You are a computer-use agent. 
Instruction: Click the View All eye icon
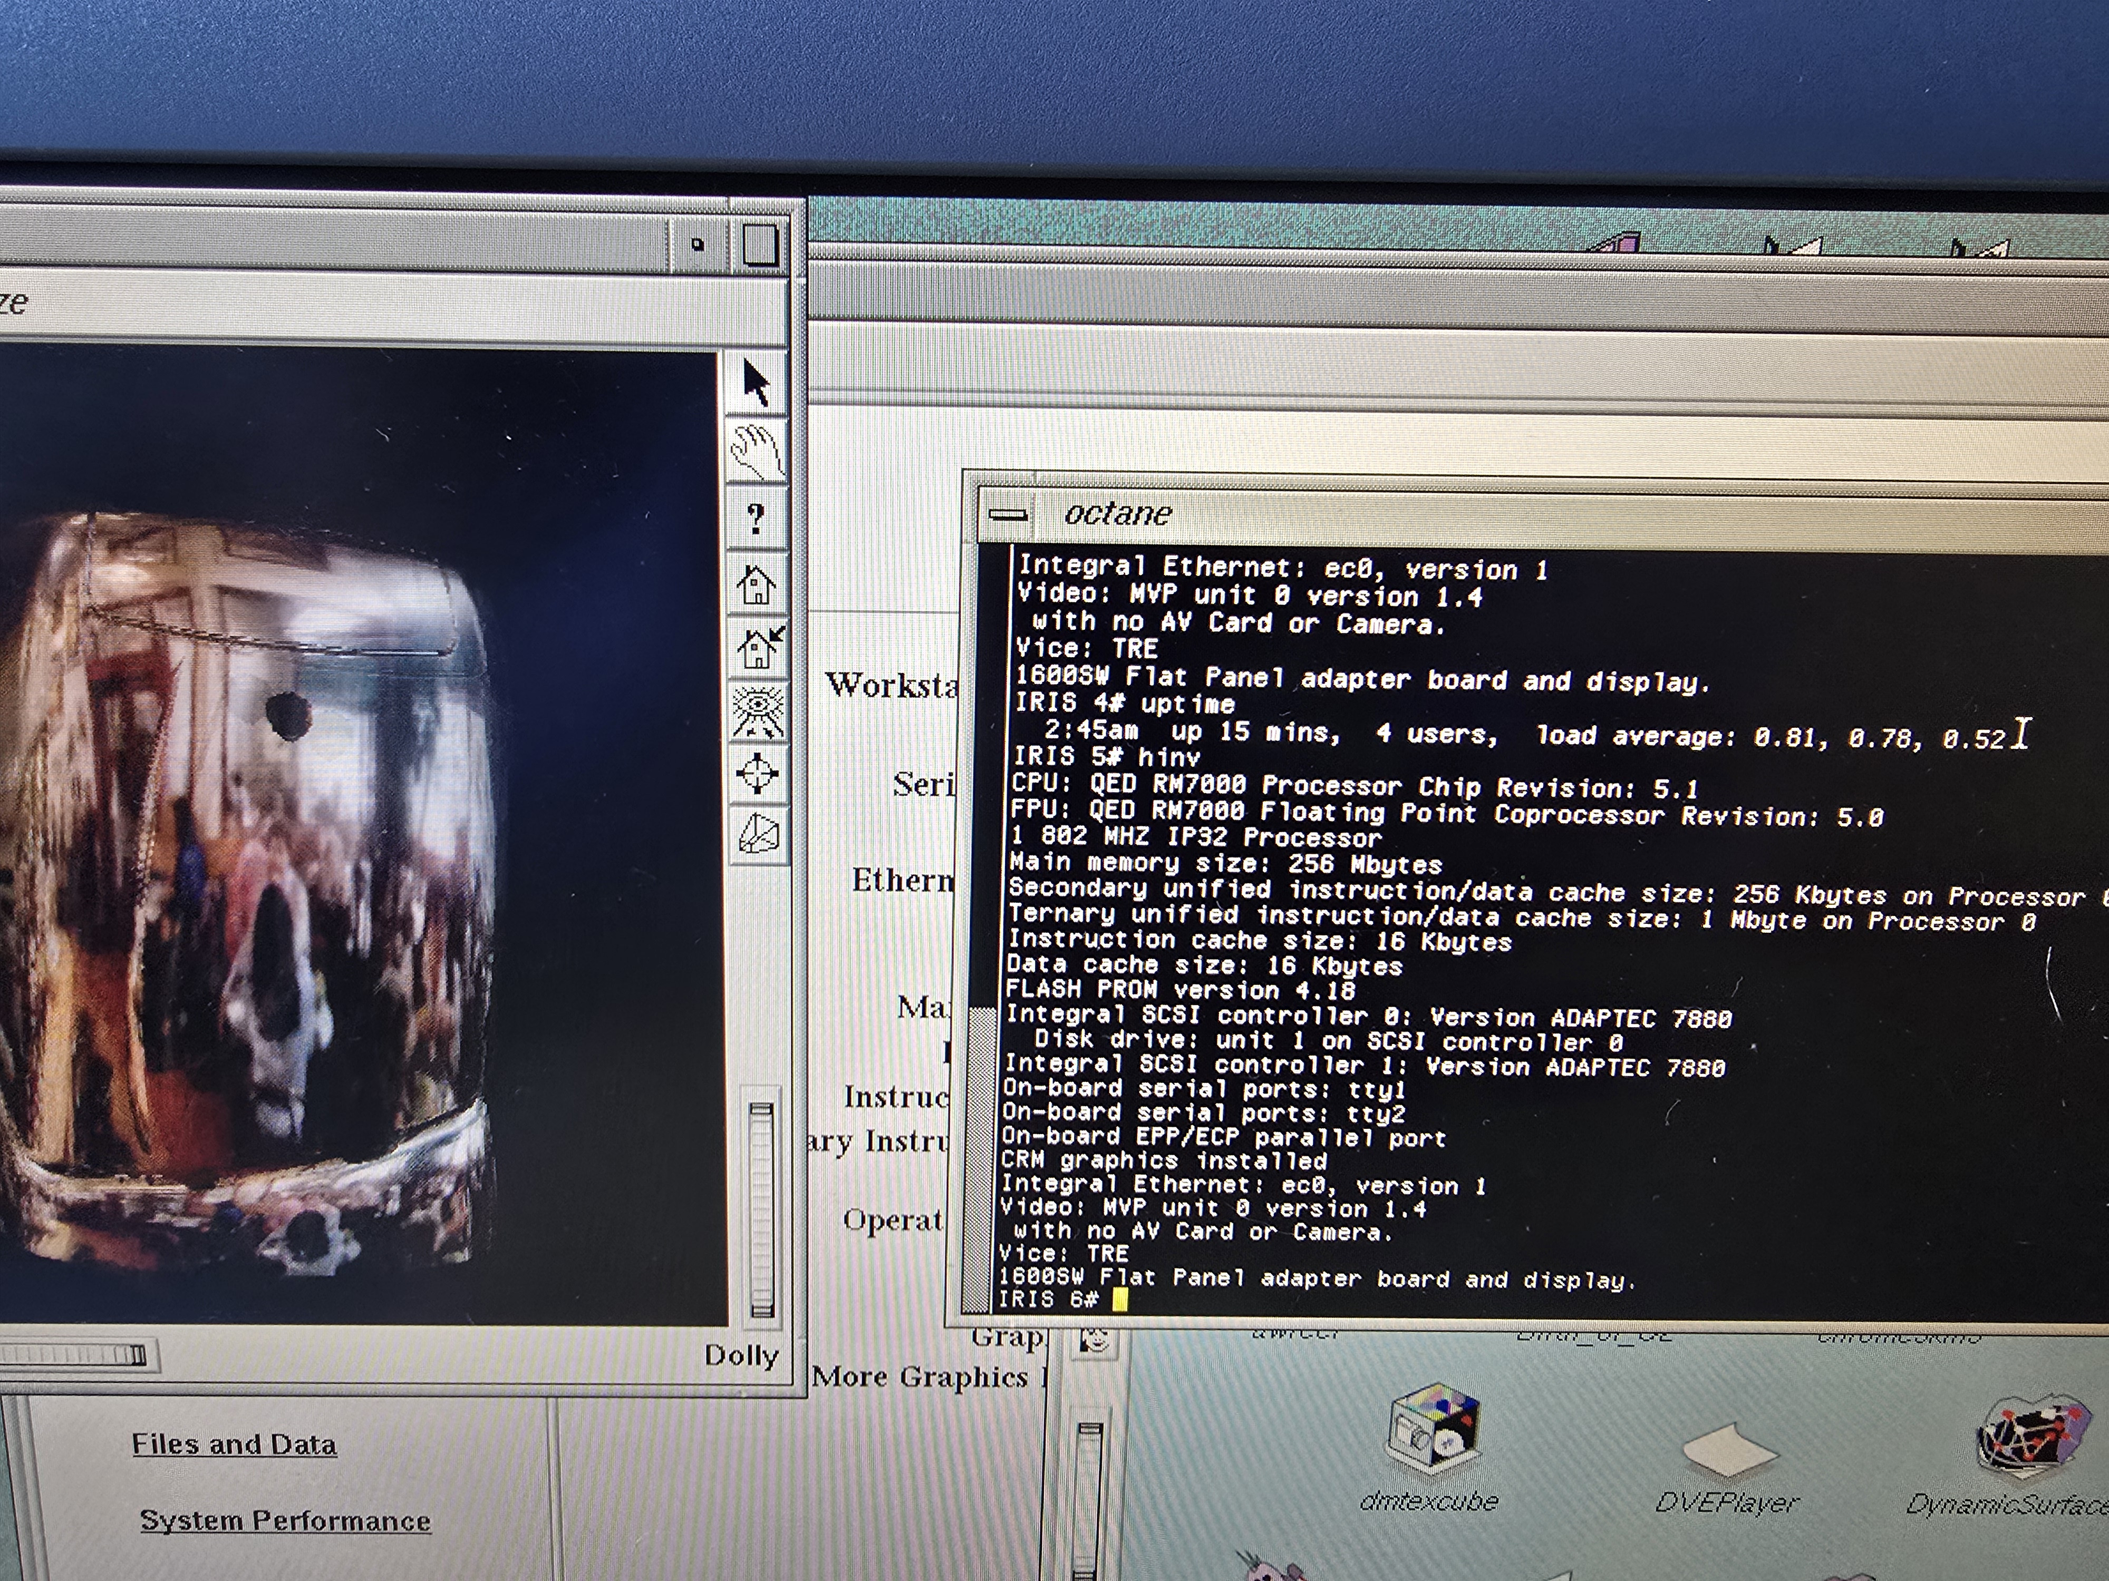point(759,711)
